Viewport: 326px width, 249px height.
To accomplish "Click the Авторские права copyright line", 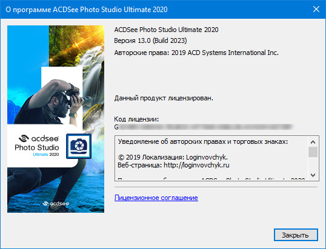I will [x=196, y=53].
